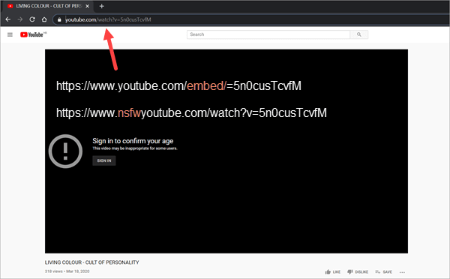Open the browser home page icon

pyautogui.click(x=44, y=19)
